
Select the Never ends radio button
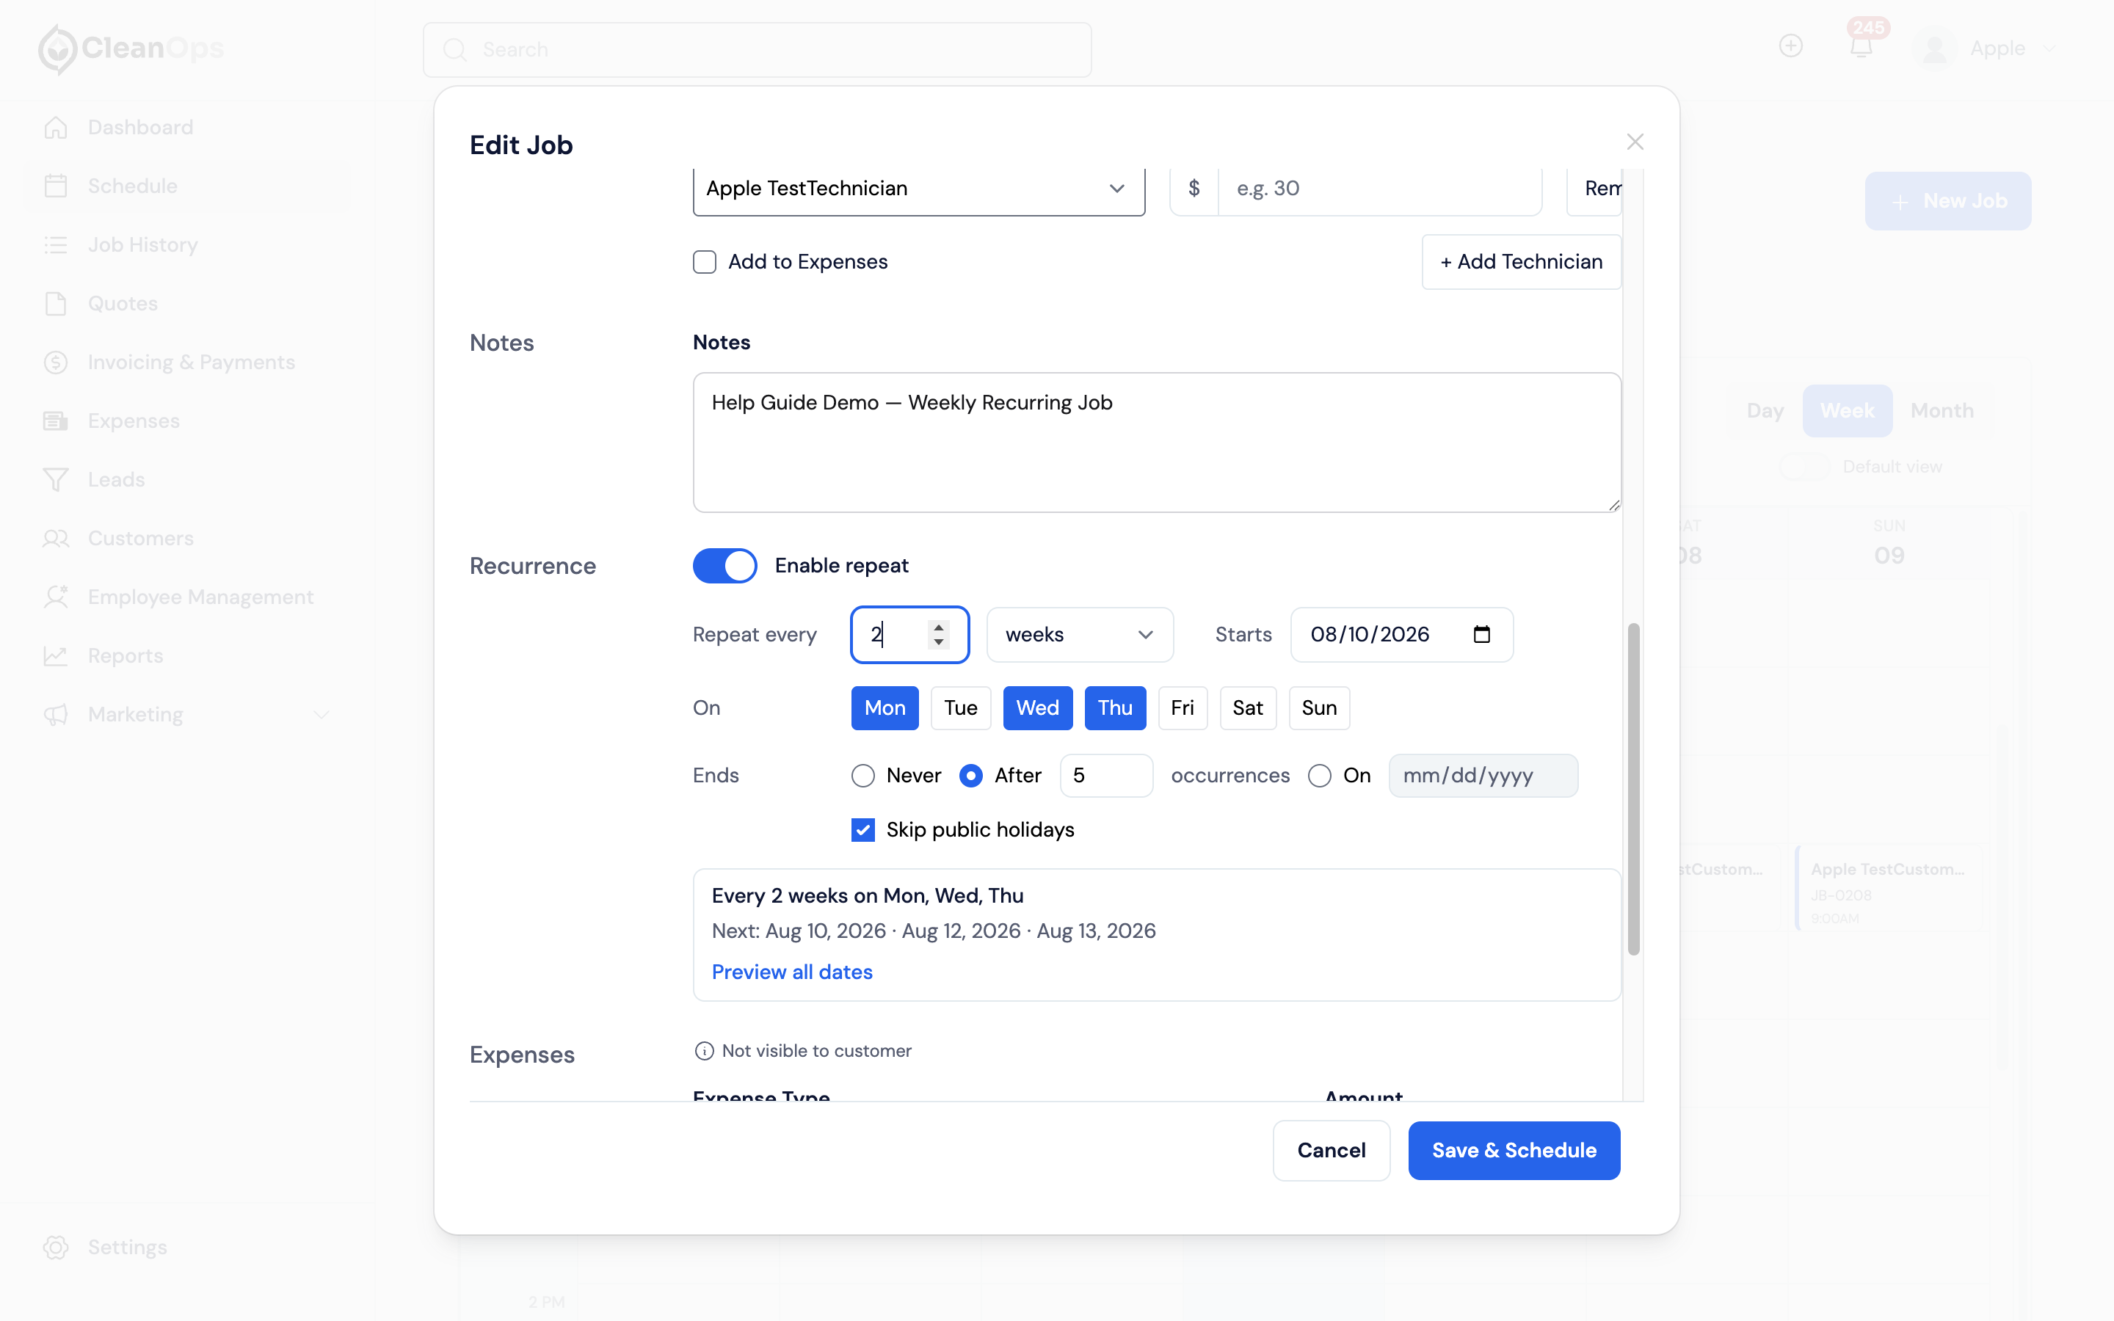tap(863, 776)
